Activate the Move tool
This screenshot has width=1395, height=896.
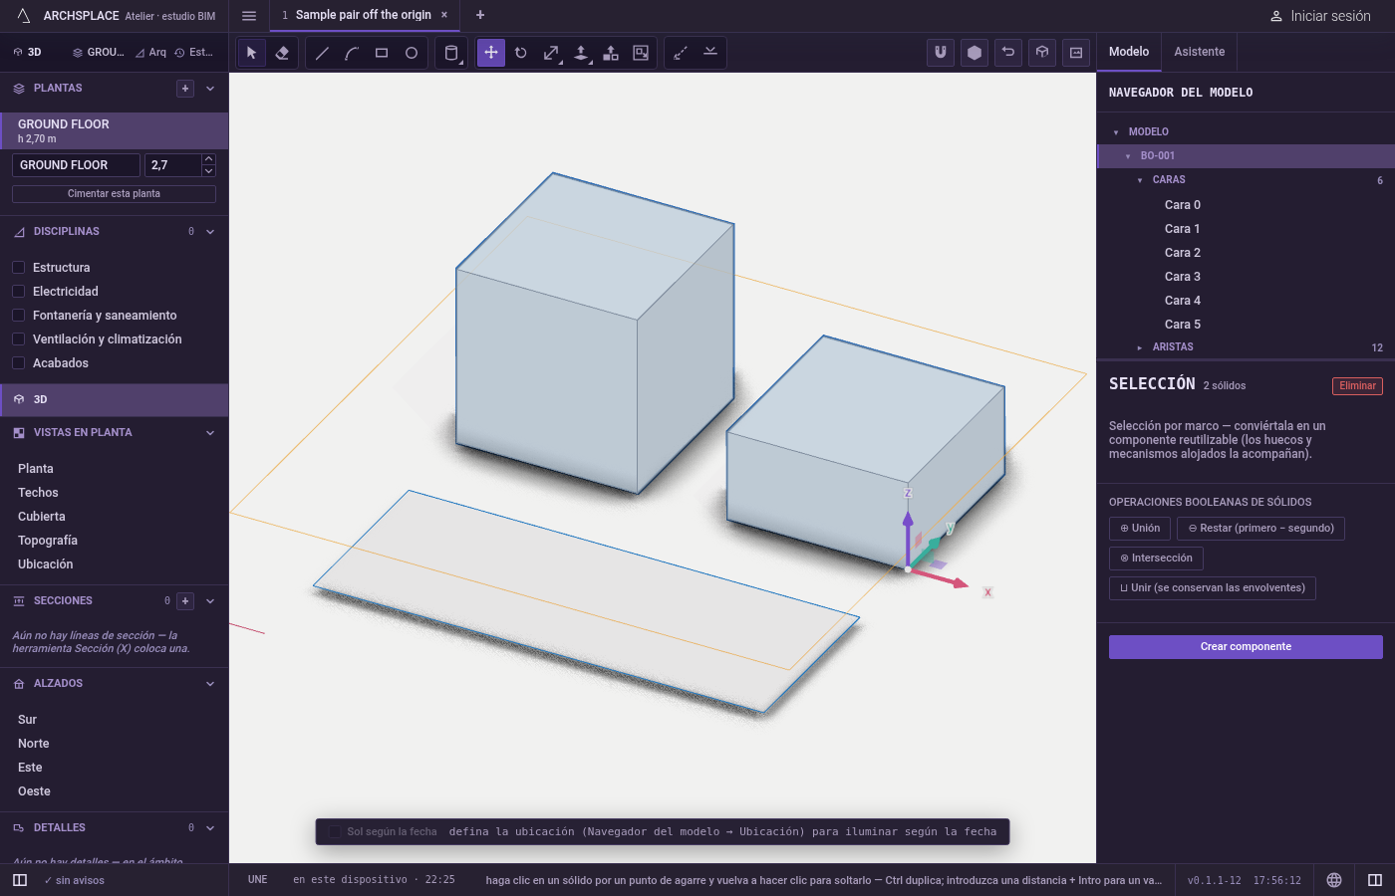click(x=491, y=53)
